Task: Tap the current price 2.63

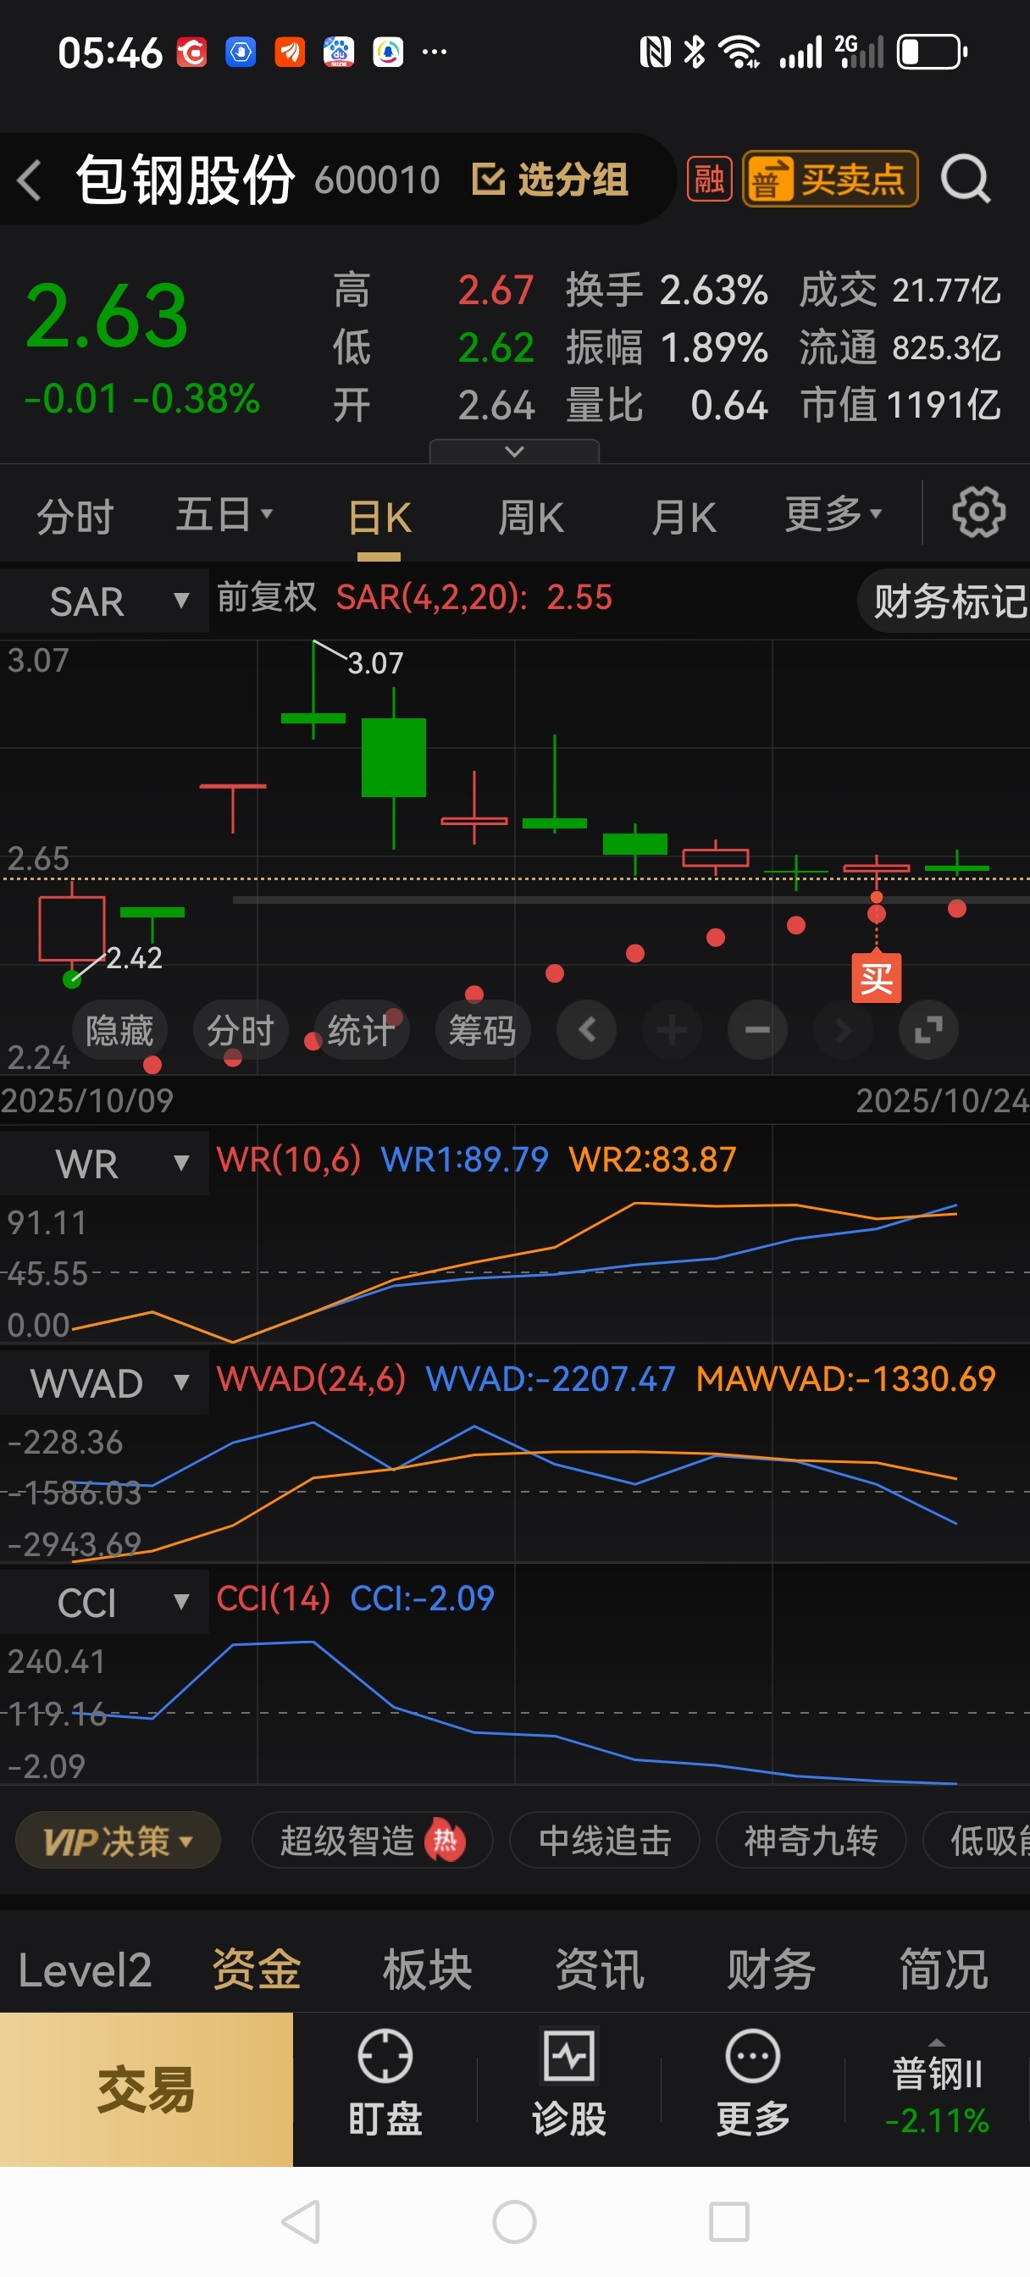Action: click(106, 316)
